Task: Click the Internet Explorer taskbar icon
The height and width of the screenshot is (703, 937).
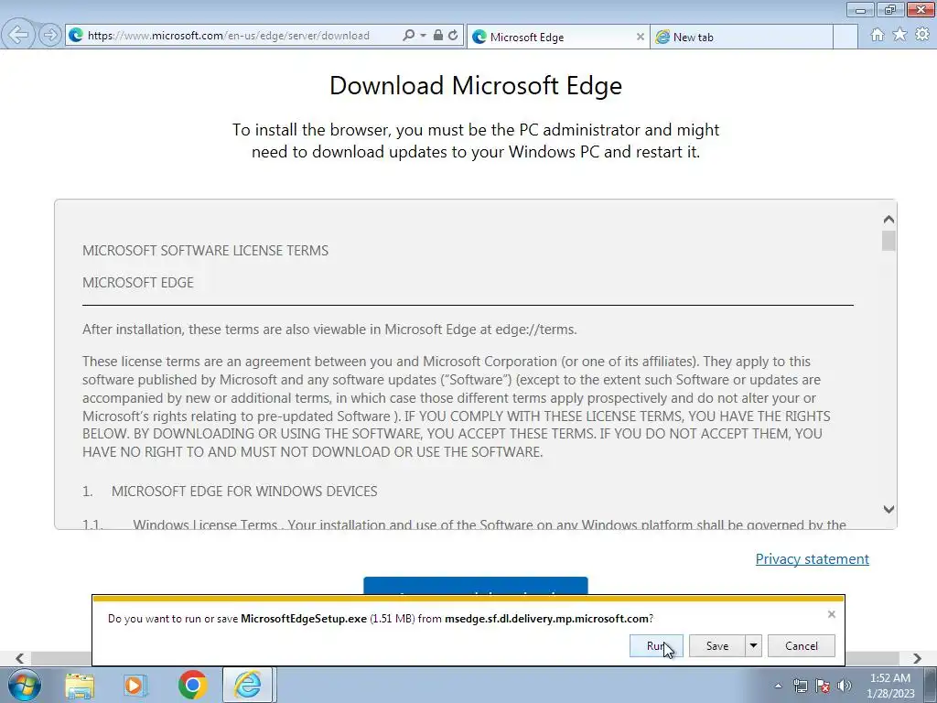Action: tap(247, 685)
